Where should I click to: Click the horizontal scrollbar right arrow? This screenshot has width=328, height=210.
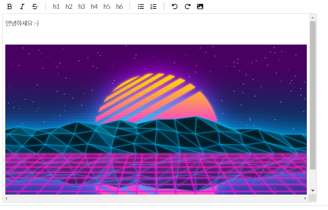pyautogui.click(x=305, y=199)
